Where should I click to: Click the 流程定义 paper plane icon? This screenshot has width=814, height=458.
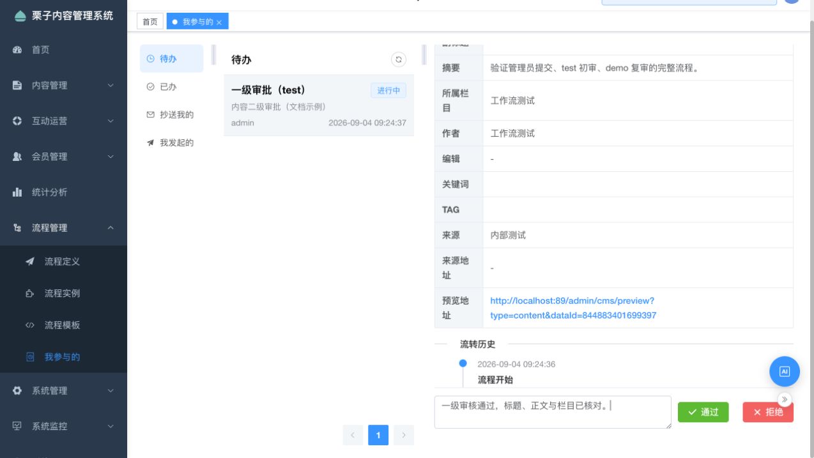pos(30,262)
